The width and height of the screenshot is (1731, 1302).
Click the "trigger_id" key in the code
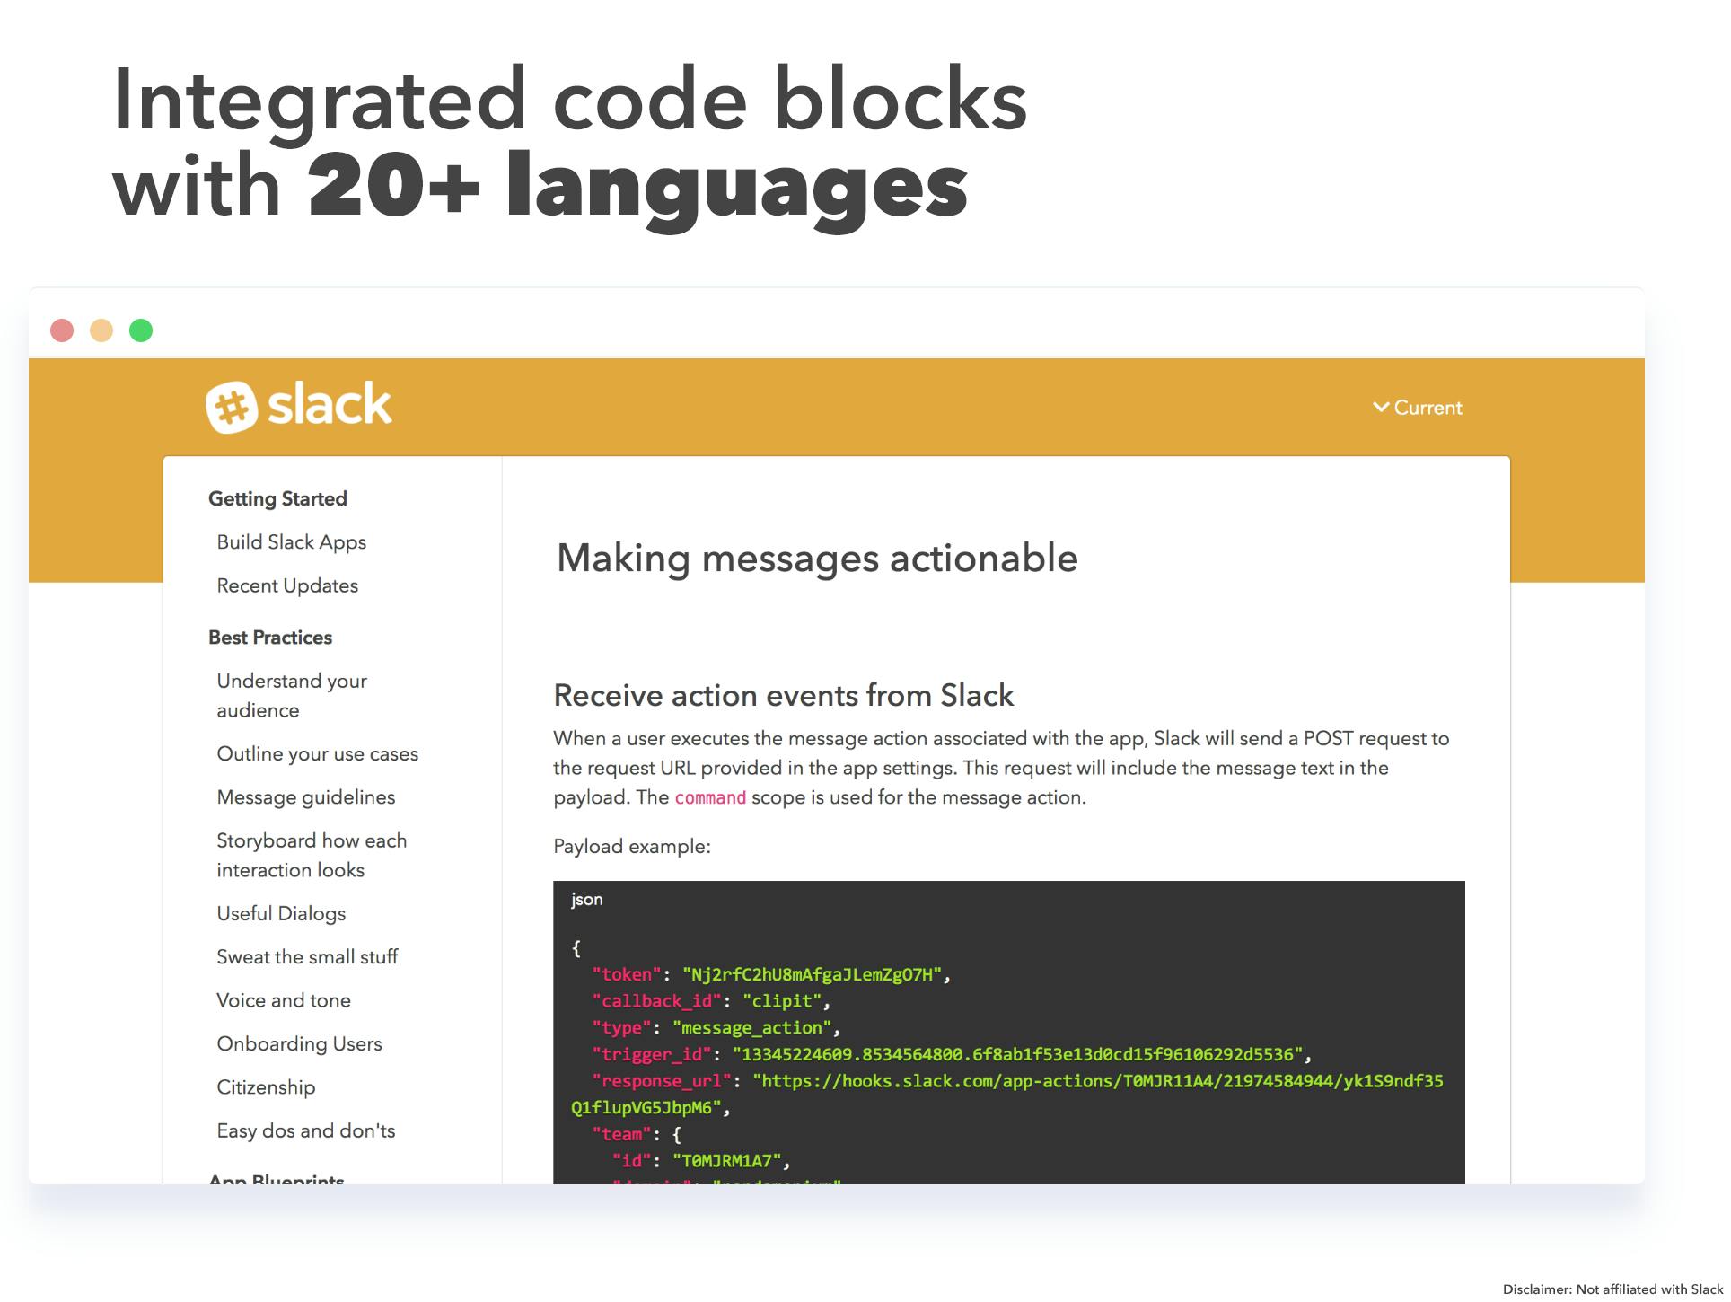pos(652,1054)
